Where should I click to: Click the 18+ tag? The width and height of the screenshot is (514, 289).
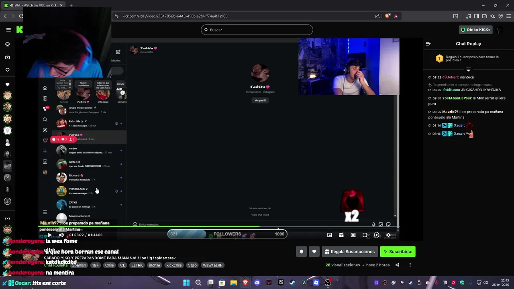[95, 265]
